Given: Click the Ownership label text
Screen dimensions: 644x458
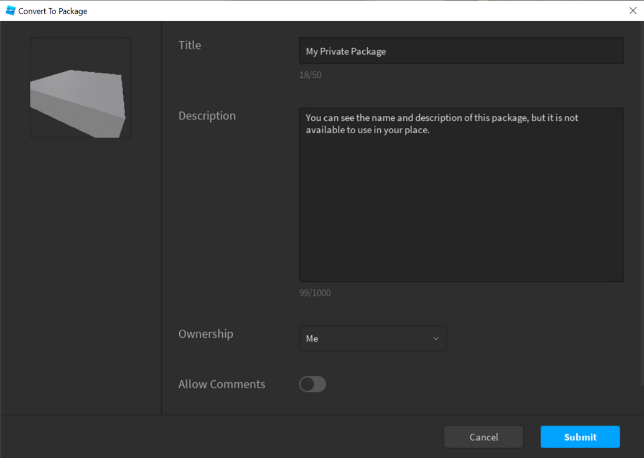Looking at the screenshot, I should click(205, 334).
